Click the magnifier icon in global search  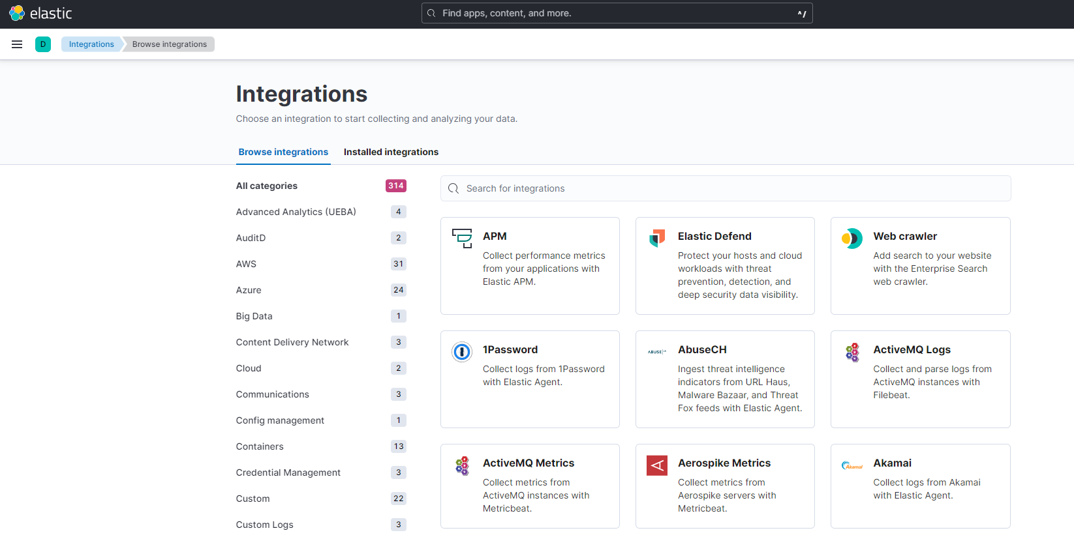431,13
